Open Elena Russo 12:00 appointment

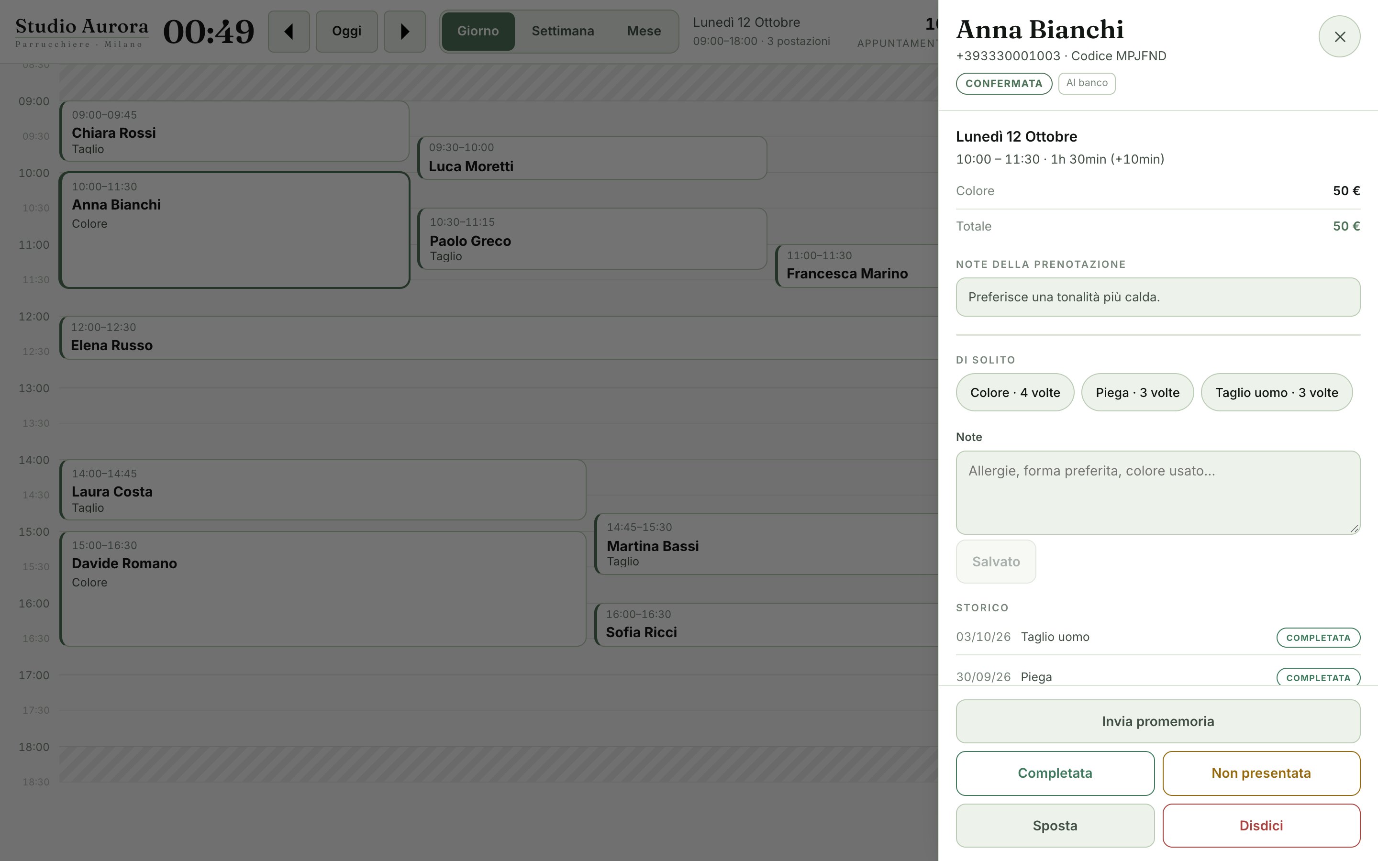pos(498,338)
